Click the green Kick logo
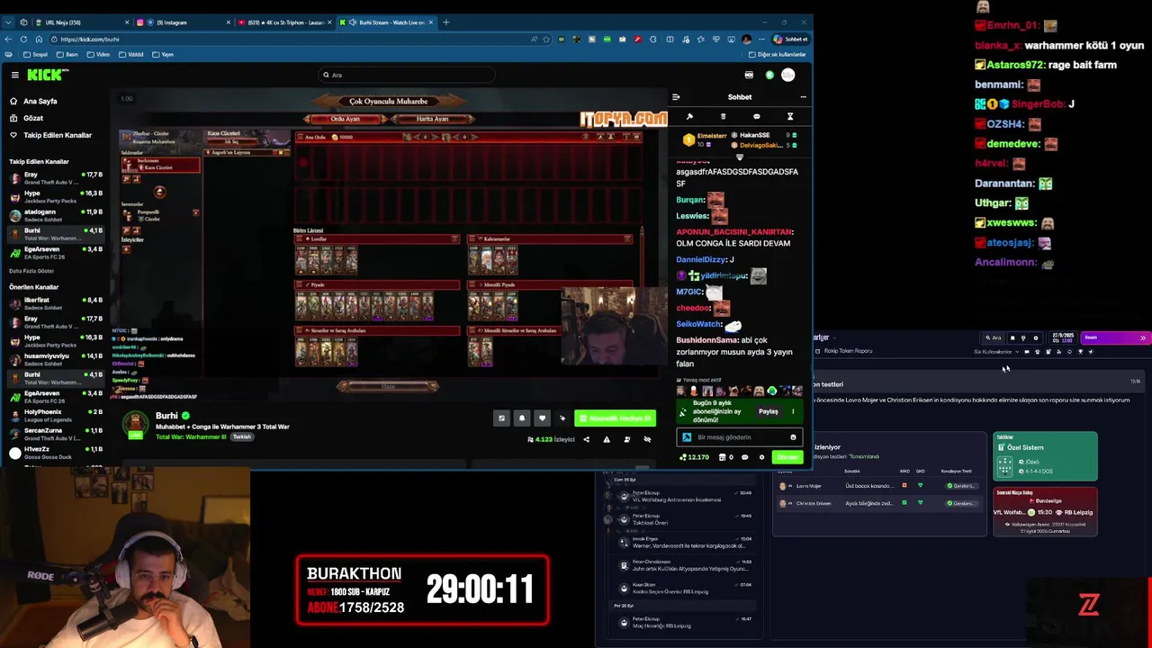Screen dimensions: 1152x648 coord(45,75)
